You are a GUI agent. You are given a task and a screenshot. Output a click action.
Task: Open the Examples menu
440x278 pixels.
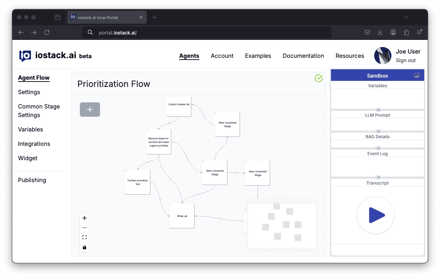tap(258, 56)
